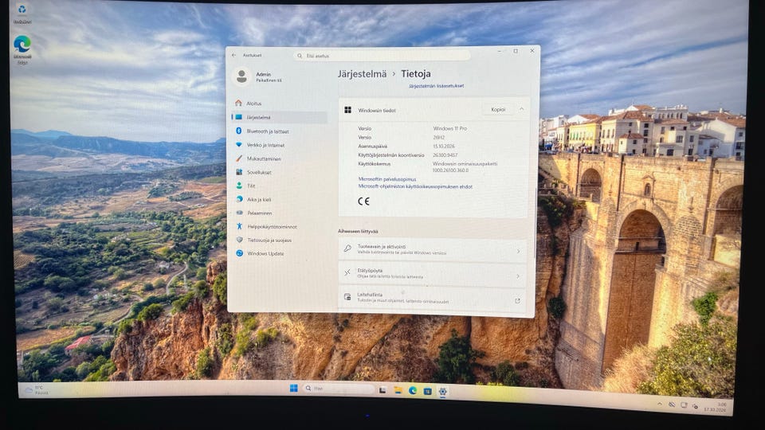Click the Admin account profile picture
This screenshot has height=430, width=765.
point(241,76)
